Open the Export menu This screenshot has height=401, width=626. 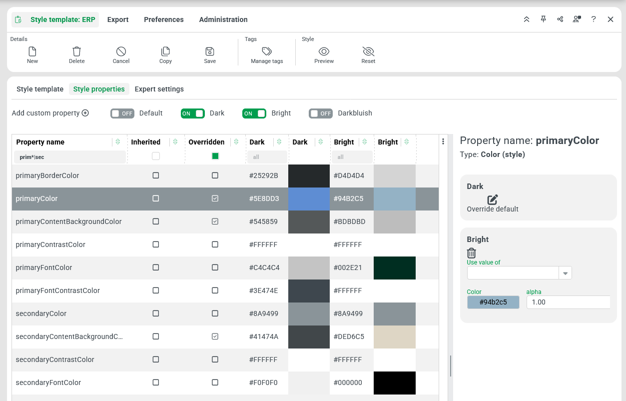pos(118,19)
